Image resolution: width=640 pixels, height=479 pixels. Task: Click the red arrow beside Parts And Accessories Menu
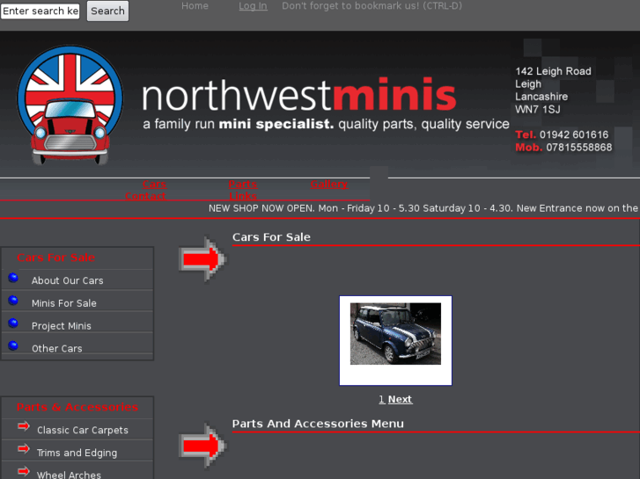click(202, 446)
